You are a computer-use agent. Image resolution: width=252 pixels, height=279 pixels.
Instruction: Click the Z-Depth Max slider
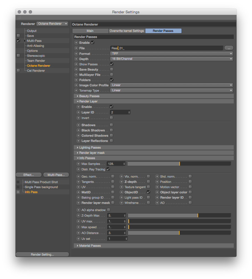[x=179, y=215]
